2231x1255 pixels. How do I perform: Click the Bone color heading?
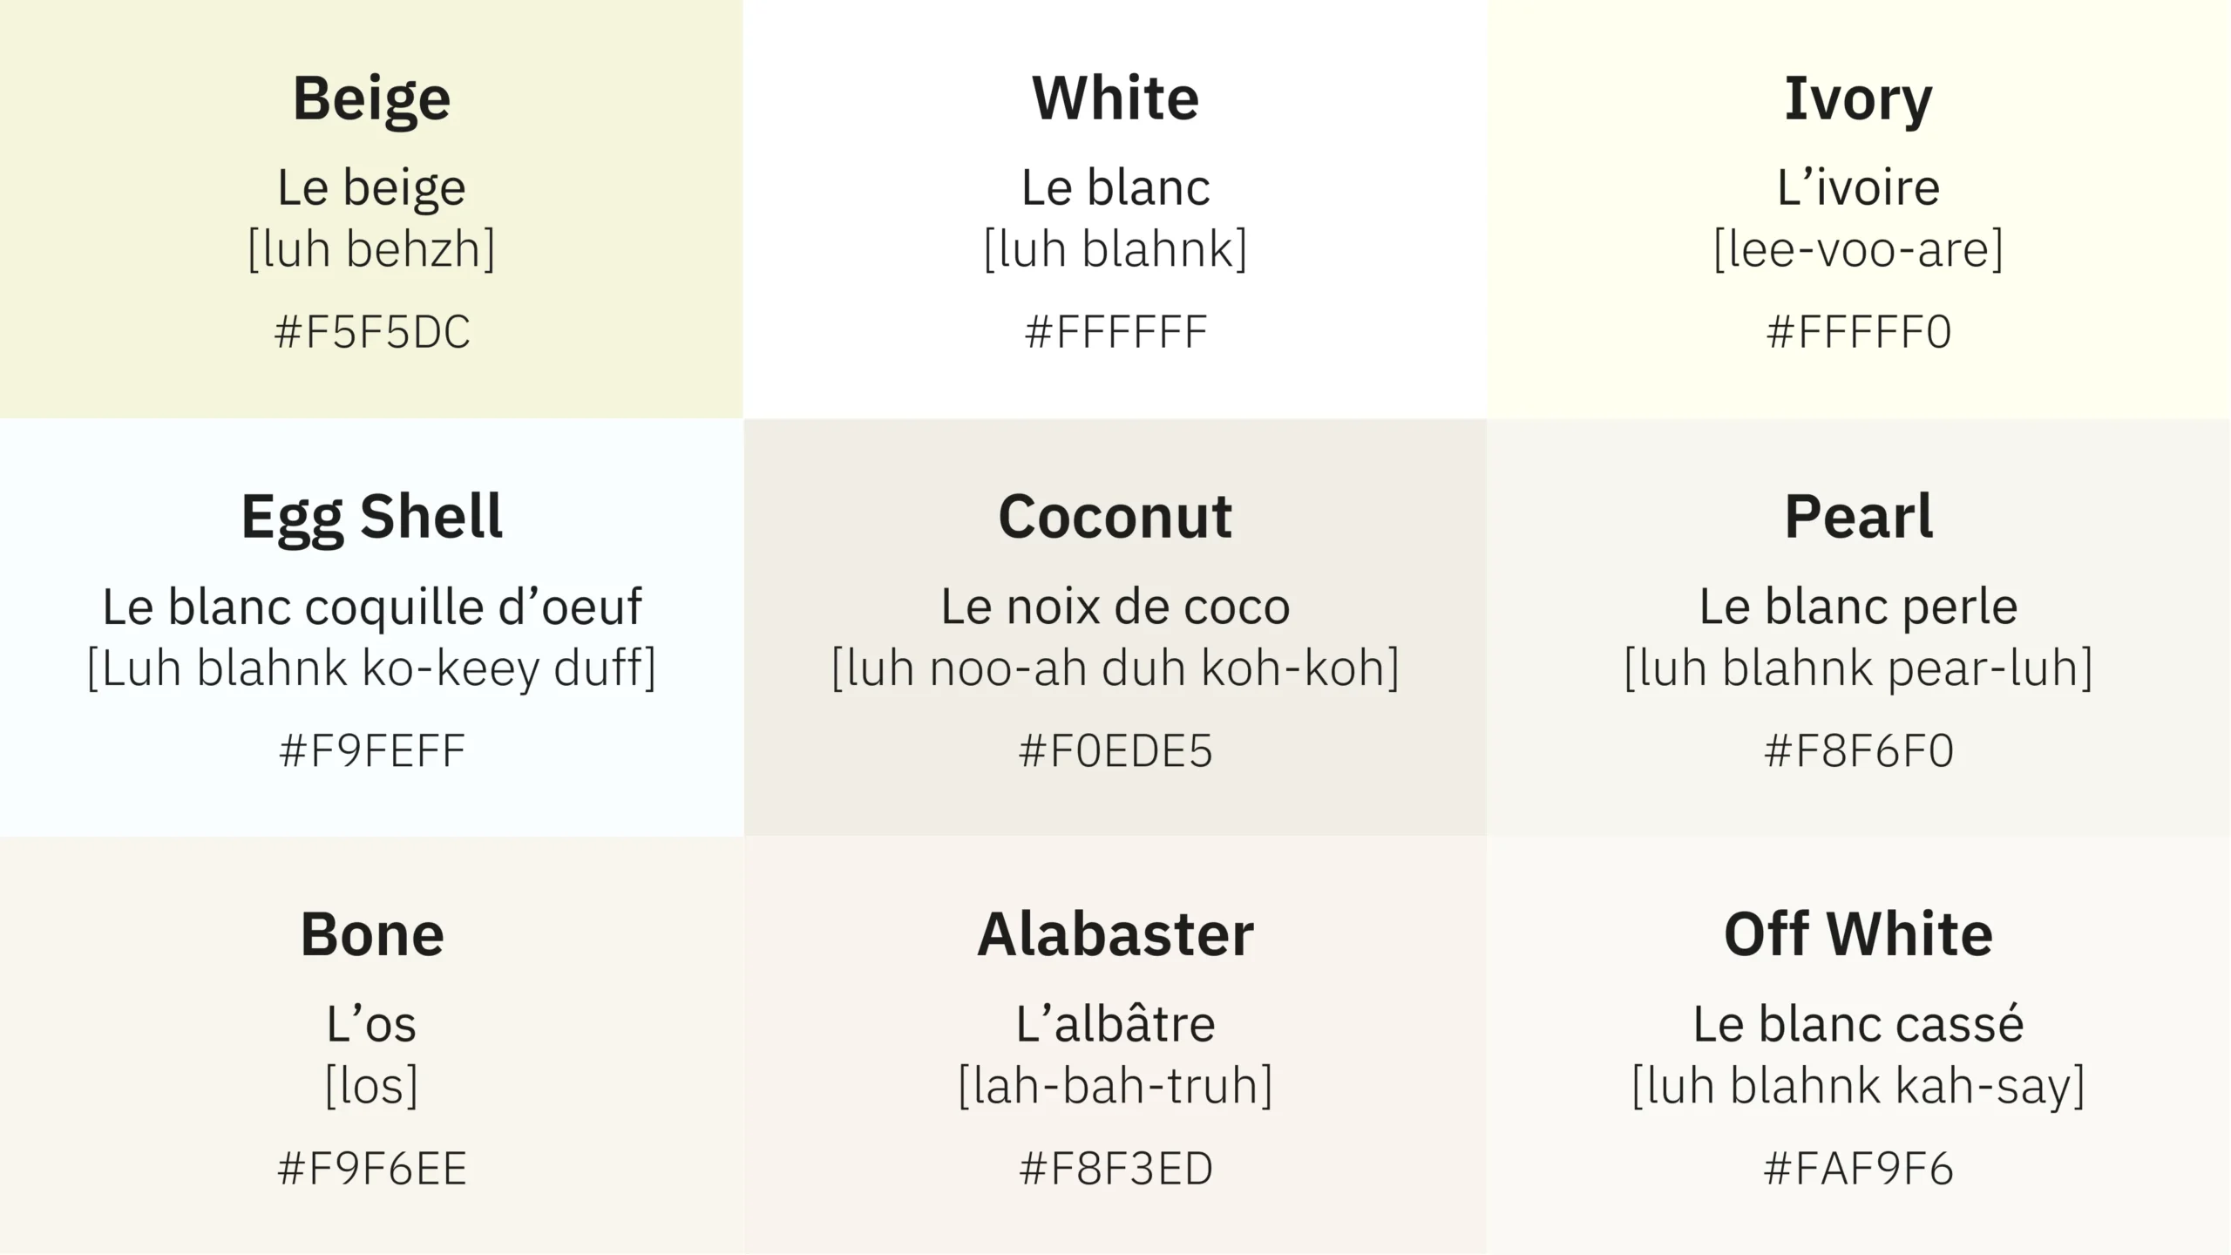(371, 934)
